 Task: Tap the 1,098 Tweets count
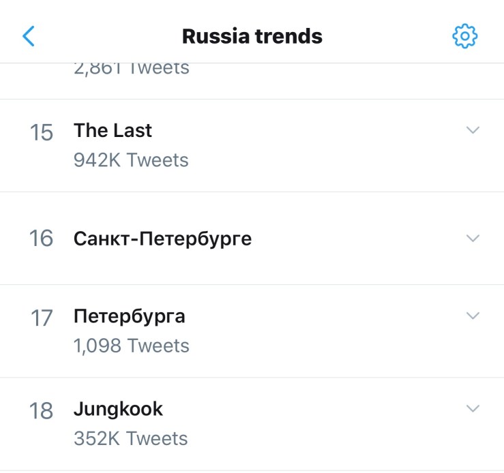132,346
